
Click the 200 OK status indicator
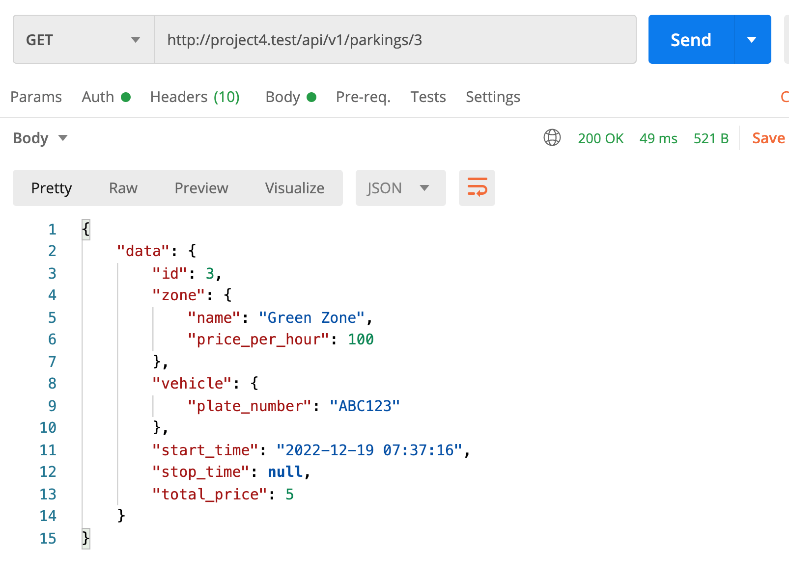pyautogui.click(x=601, y=138)
